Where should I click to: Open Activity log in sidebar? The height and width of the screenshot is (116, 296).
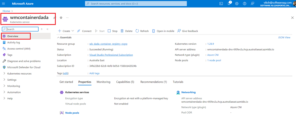click(x=13, y=42)
